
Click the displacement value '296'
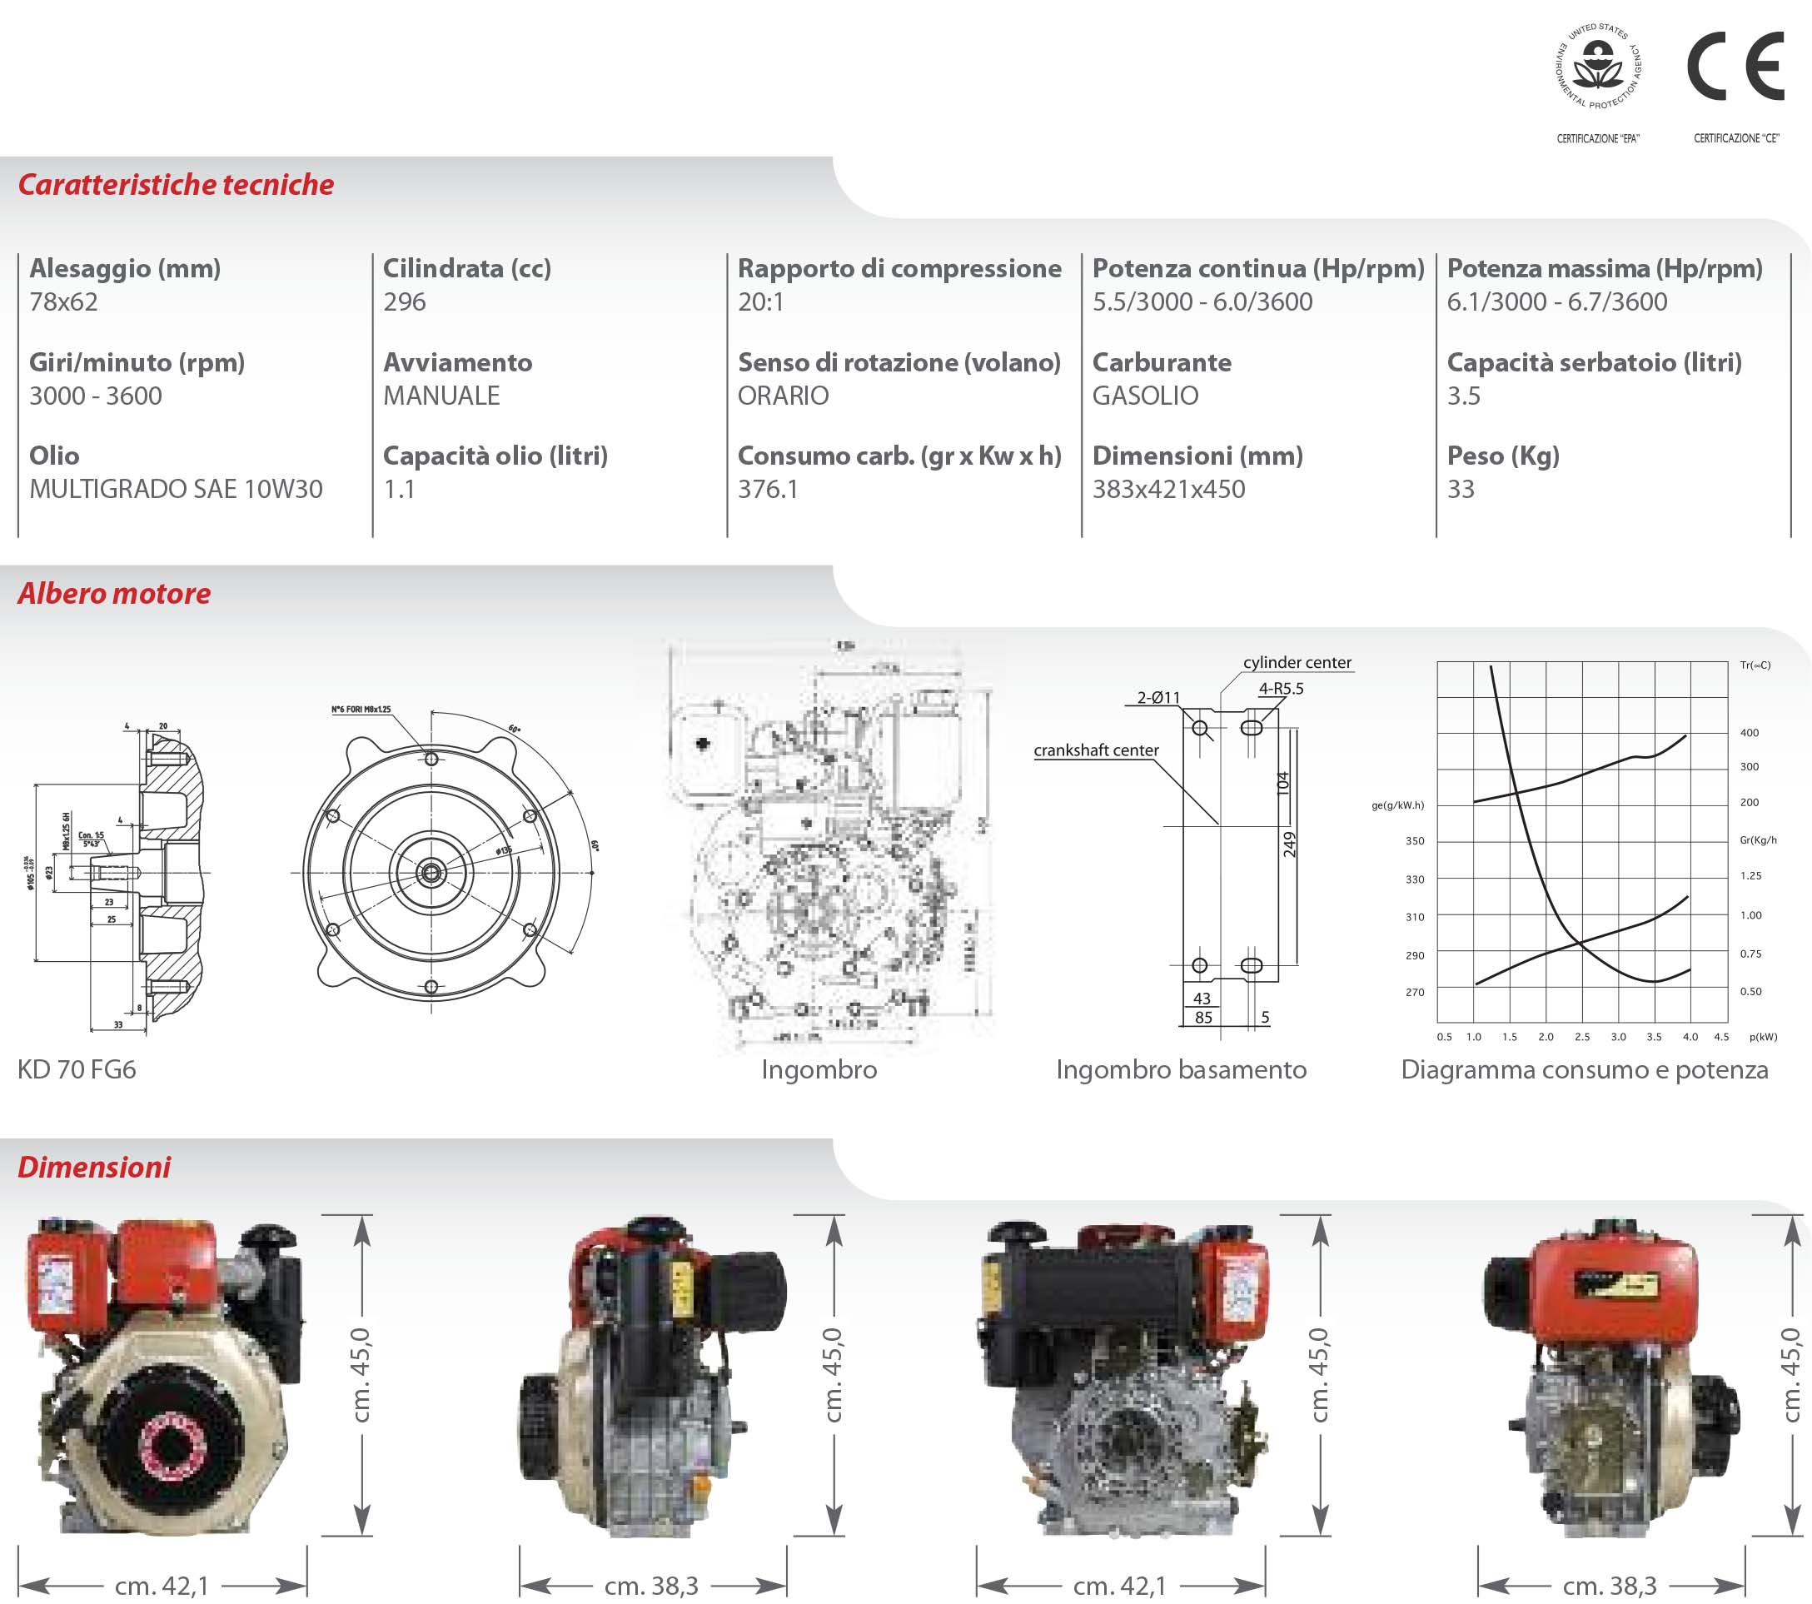click(404, 302)
